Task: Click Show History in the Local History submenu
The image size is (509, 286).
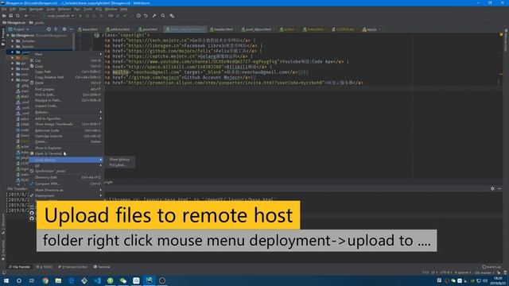Action: (x=119, y=160)
